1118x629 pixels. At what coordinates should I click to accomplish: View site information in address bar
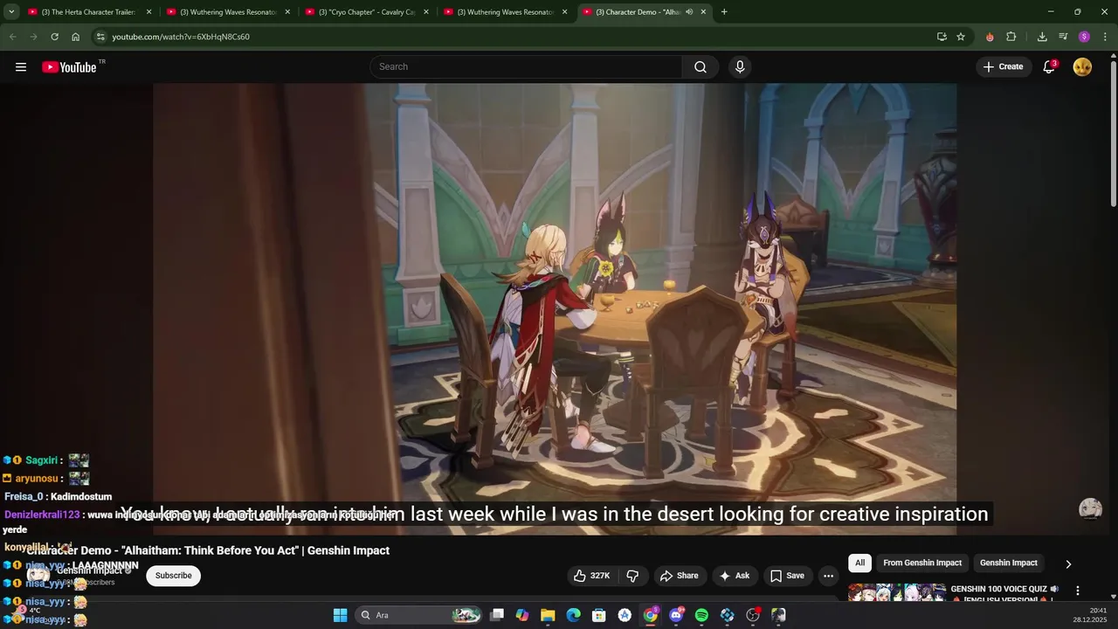(x=100, y=37)
